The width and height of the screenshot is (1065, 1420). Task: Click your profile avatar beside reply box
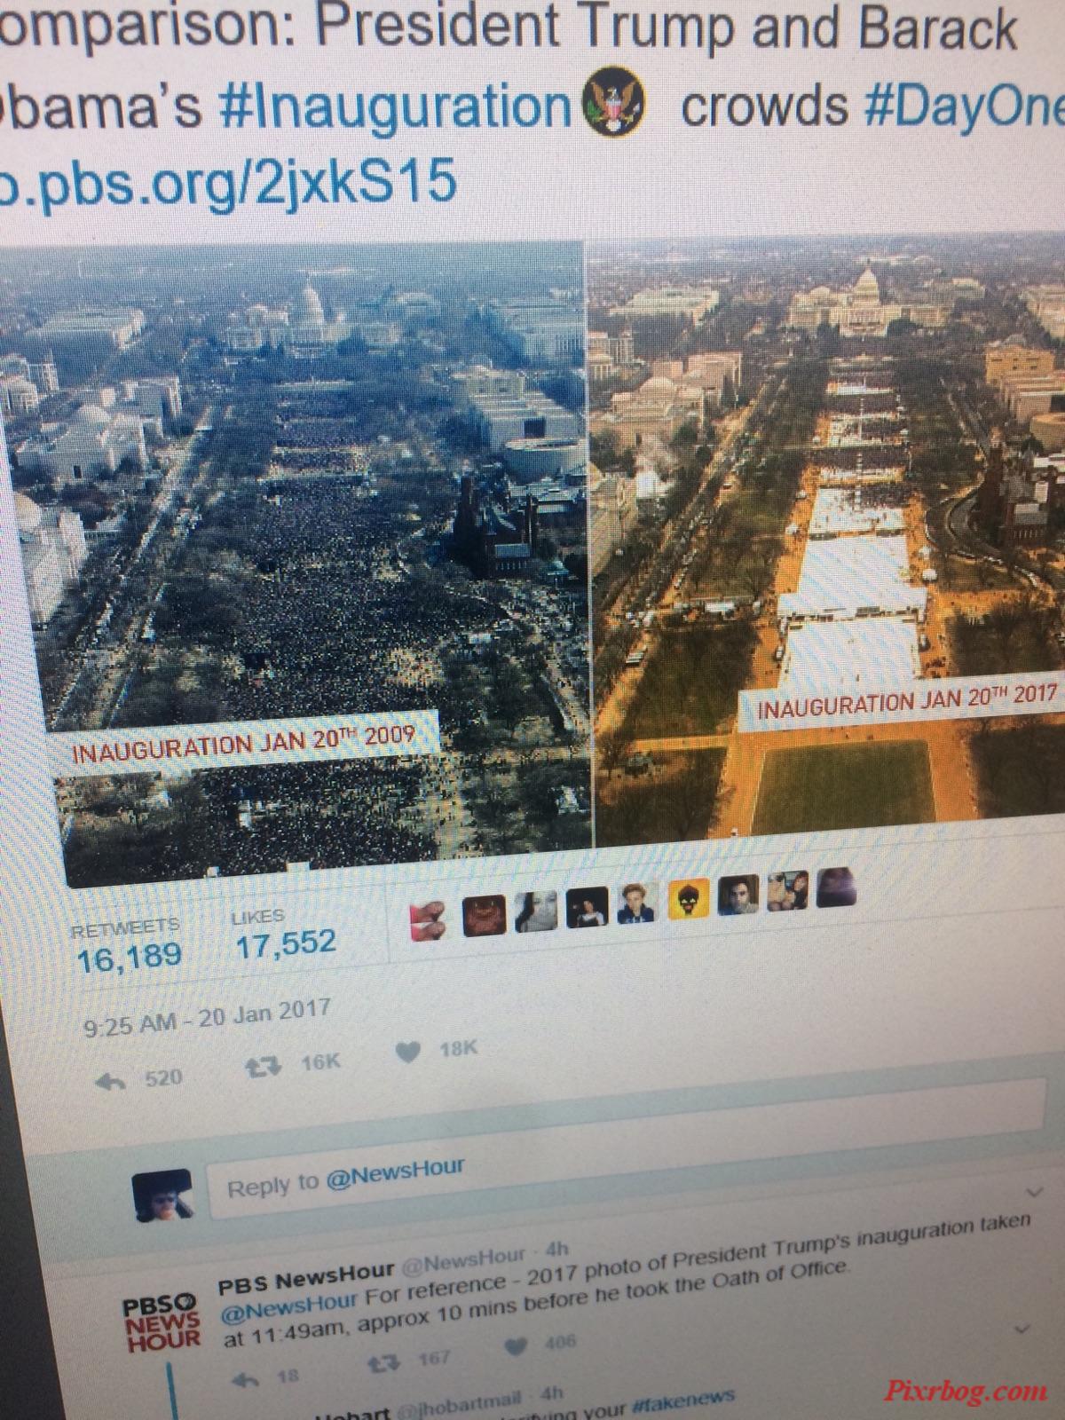coord(162,1195)
